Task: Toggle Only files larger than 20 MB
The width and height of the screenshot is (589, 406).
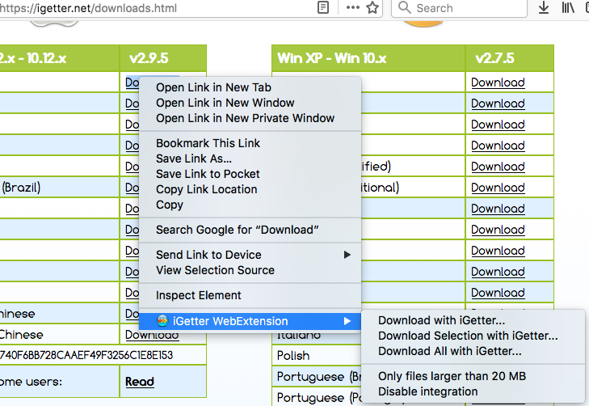Action: click(473, 376)
